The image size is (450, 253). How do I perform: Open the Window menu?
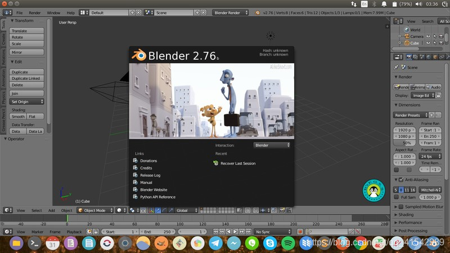53,12
